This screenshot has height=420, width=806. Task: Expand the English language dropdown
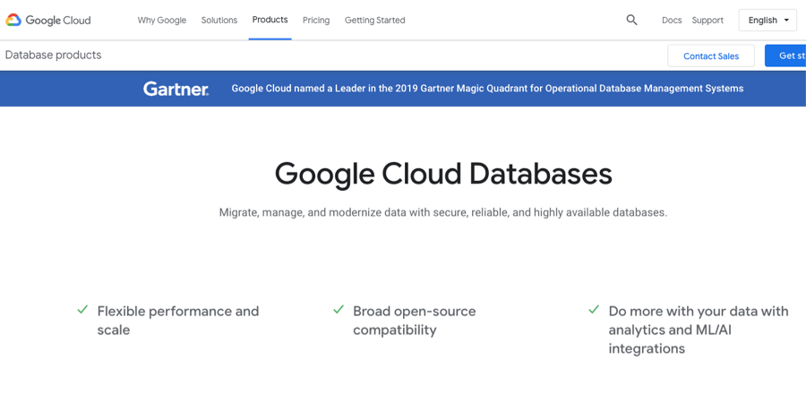(x=768, y=20)
